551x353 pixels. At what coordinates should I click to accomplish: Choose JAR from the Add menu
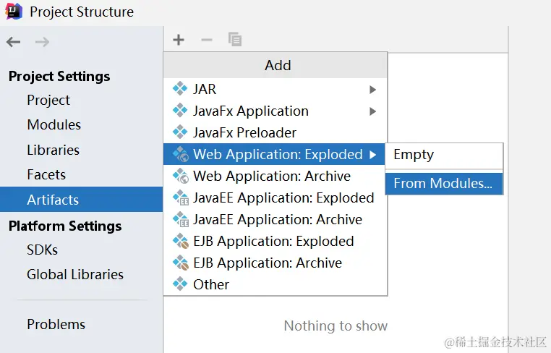point(275,89)
